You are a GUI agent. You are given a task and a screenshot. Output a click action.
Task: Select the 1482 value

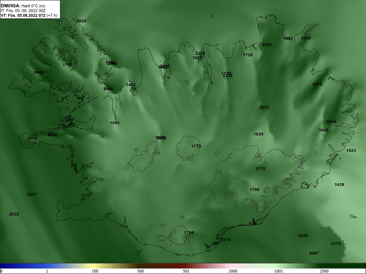pos(131,85)
